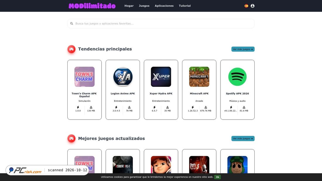Click the v9.1.88.22... version text
Screen dimensions: 322x181
tap(230, 111)
